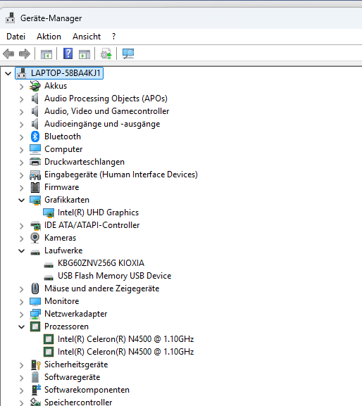Image resolution: width=362 pixels, height=406 pixels.
Task: Toggle the action pane toolbar icon
Action: [x=85, y=54]
